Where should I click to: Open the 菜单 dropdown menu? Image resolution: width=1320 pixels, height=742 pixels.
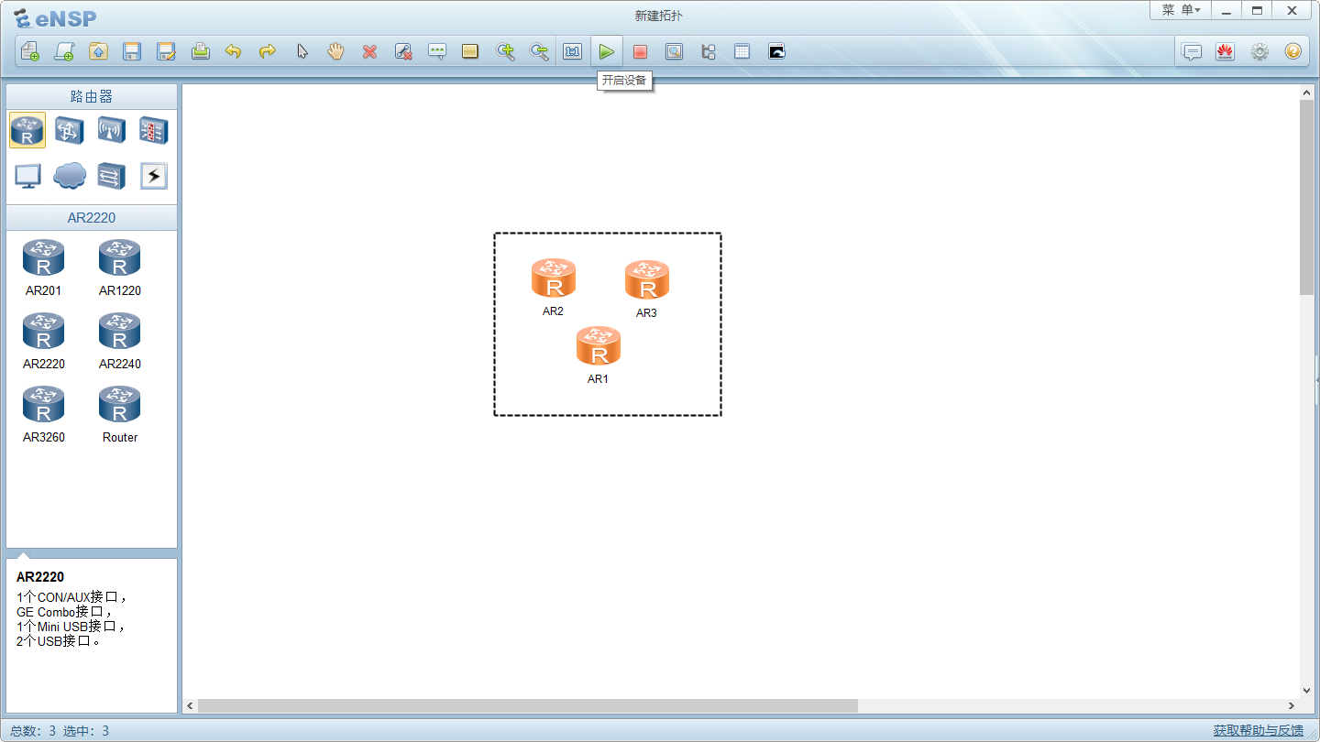(x=1181, y=10)
